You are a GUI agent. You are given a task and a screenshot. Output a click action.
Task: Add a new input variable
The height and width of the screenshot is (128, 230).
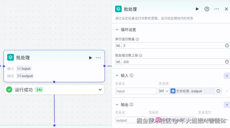[227, 76]
